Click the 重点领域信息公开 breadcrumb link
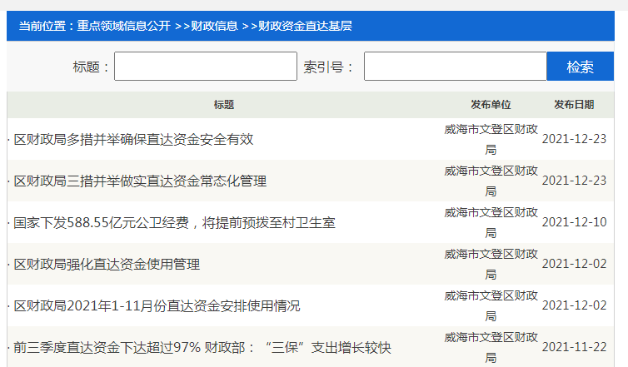 [124, 27]
